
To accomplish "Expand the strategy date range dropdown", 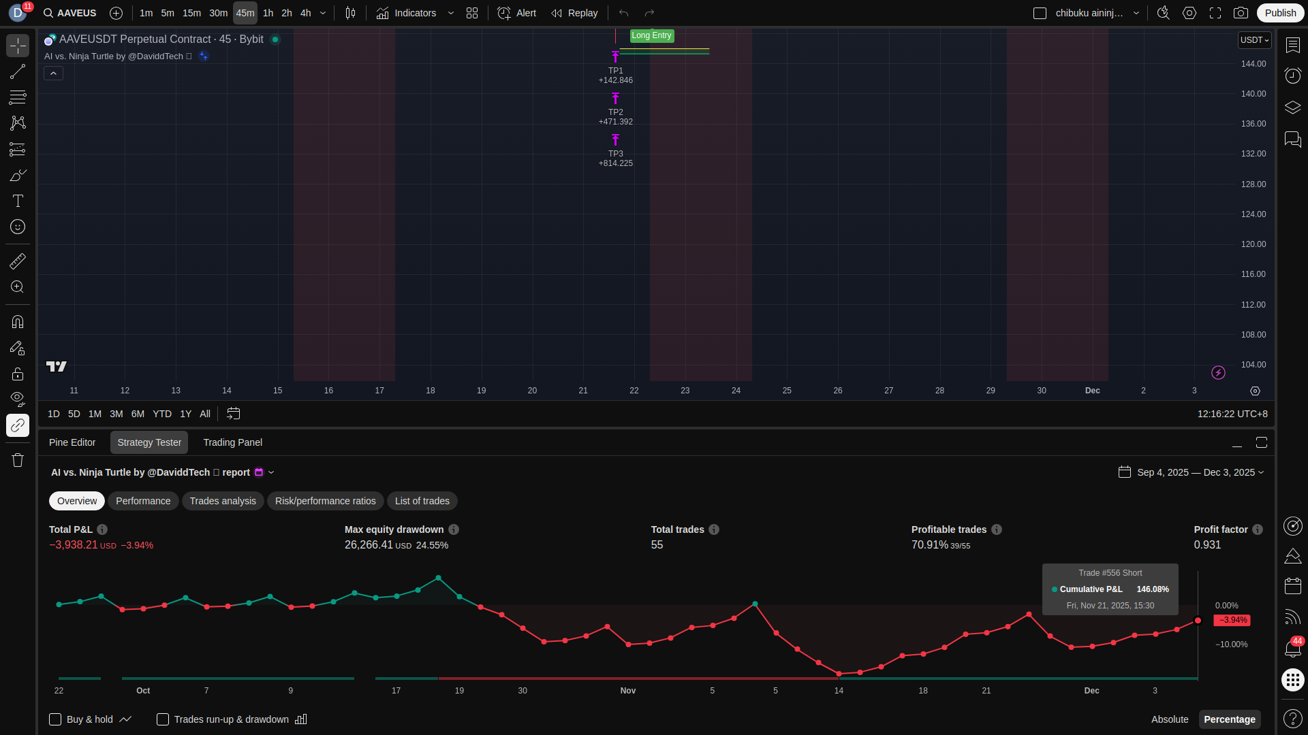I will point(1200,472).
